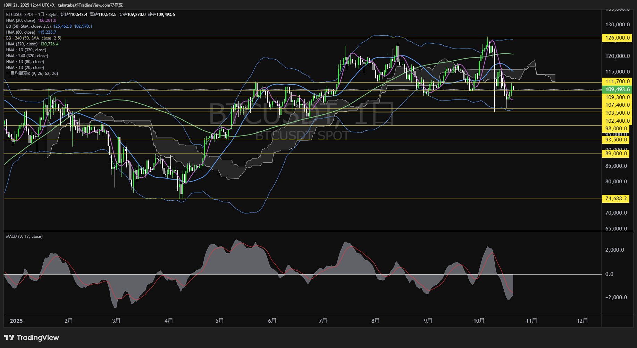Click the 12月 label on time axis
The image size is (637, 348).
[582, 321]
